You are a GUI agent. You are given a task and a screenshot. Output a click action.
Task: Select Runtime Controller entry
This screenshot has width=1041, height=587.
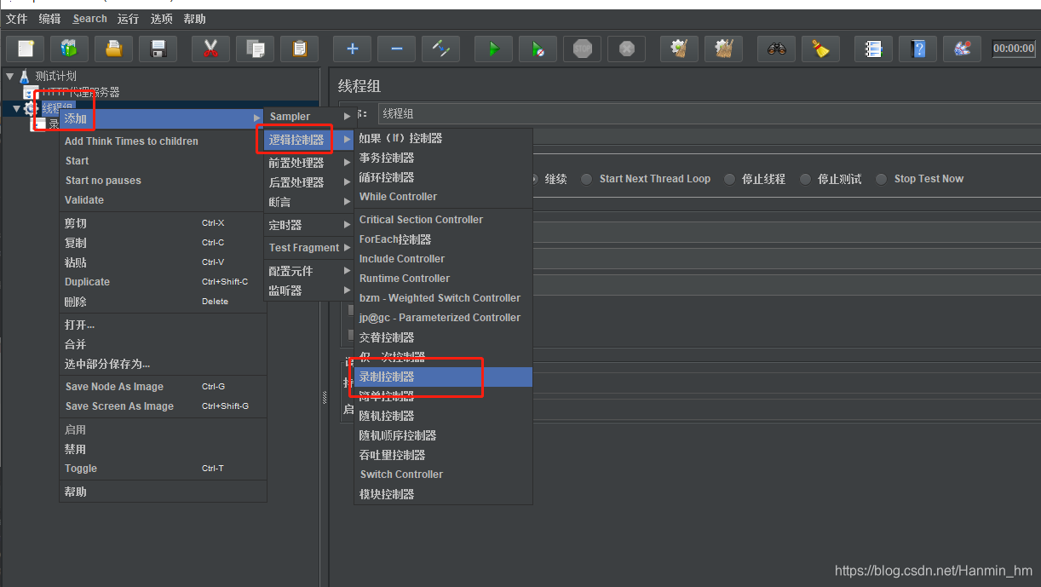point(444,279)
